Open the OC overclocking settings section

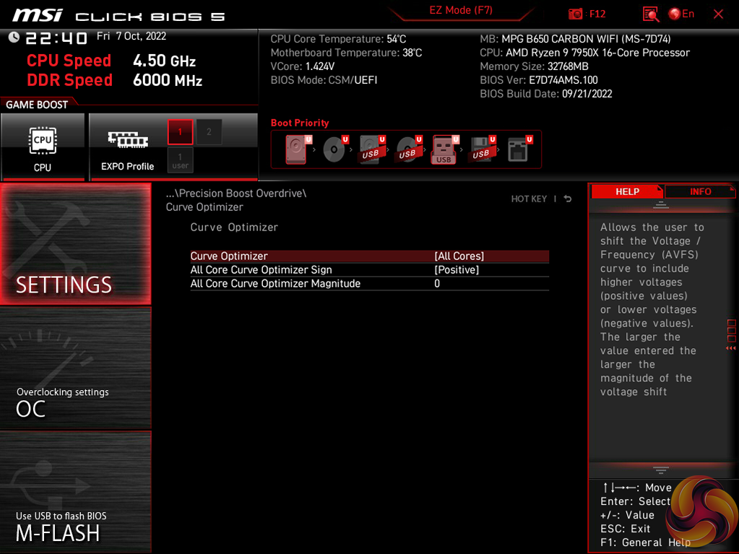tap(75, 368)
